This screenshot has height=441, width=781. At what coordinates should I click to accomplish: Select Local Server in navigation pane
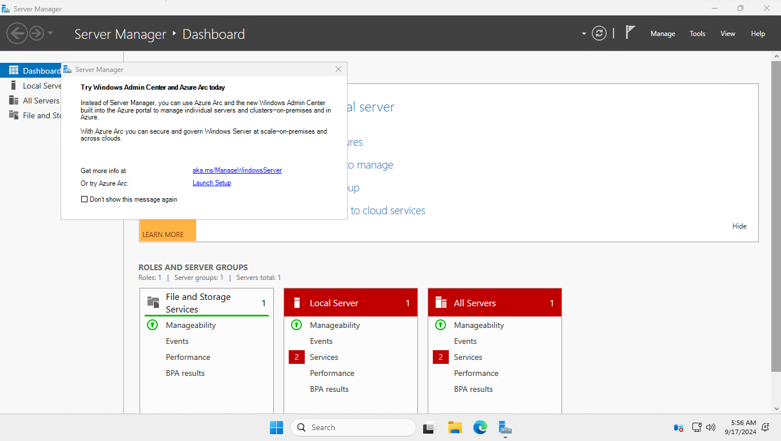[x=31, y=86]
